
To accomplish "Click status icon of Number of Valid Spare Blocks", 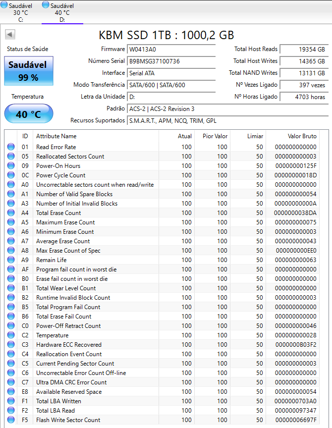I will click(11, 194).
